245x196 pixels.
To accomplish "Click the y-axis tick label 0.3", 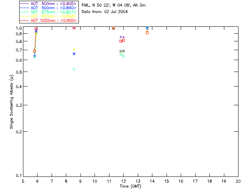I will [x=19, y=105].
